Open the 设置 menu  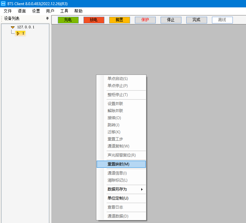[x=36, y=11]
